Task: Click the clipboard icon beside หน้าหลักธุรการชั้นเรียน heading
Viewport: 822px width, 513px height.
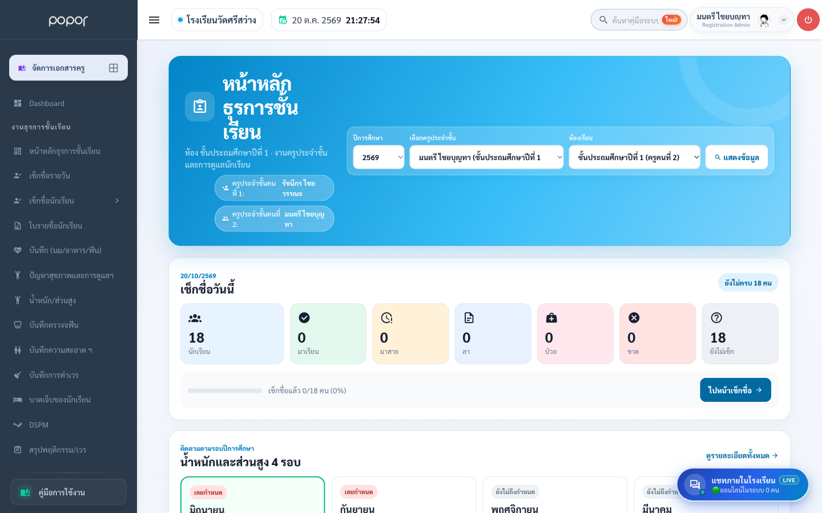Action: tap(200, 107)
